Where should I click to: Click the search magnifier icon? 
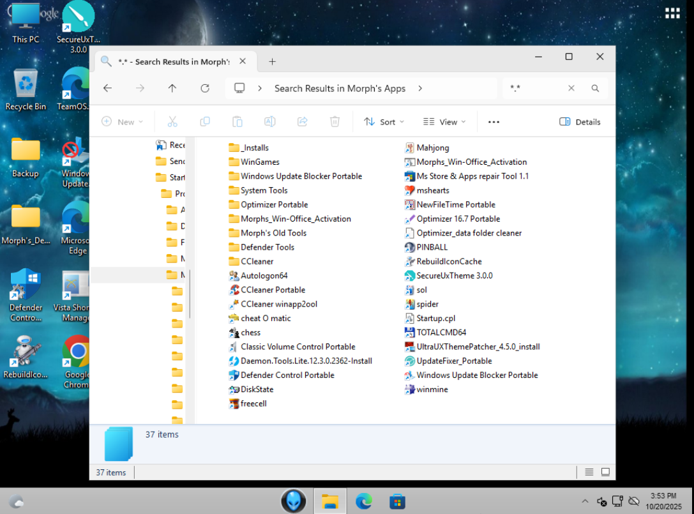click(x=595, y=89)
